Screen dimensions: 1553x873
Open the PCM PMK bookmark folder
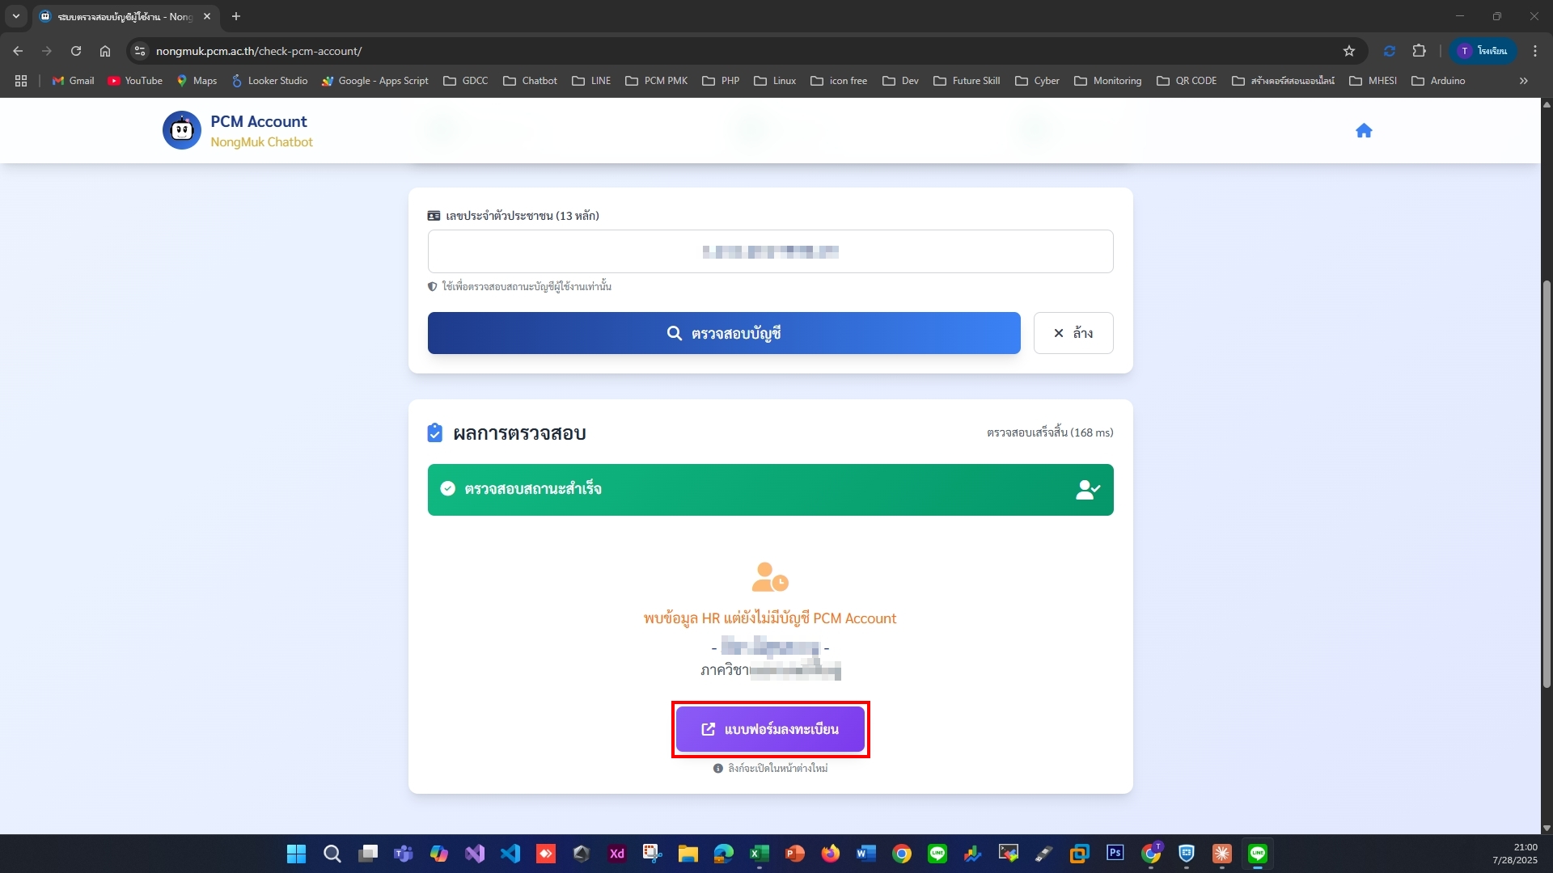(x=656, y=81)
